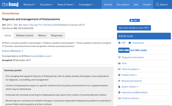
Task: Go to the Archive menu item
Action: point(108,4)
